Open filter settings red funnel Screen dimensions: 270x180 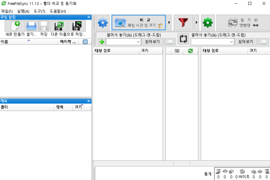click(183, 23)
